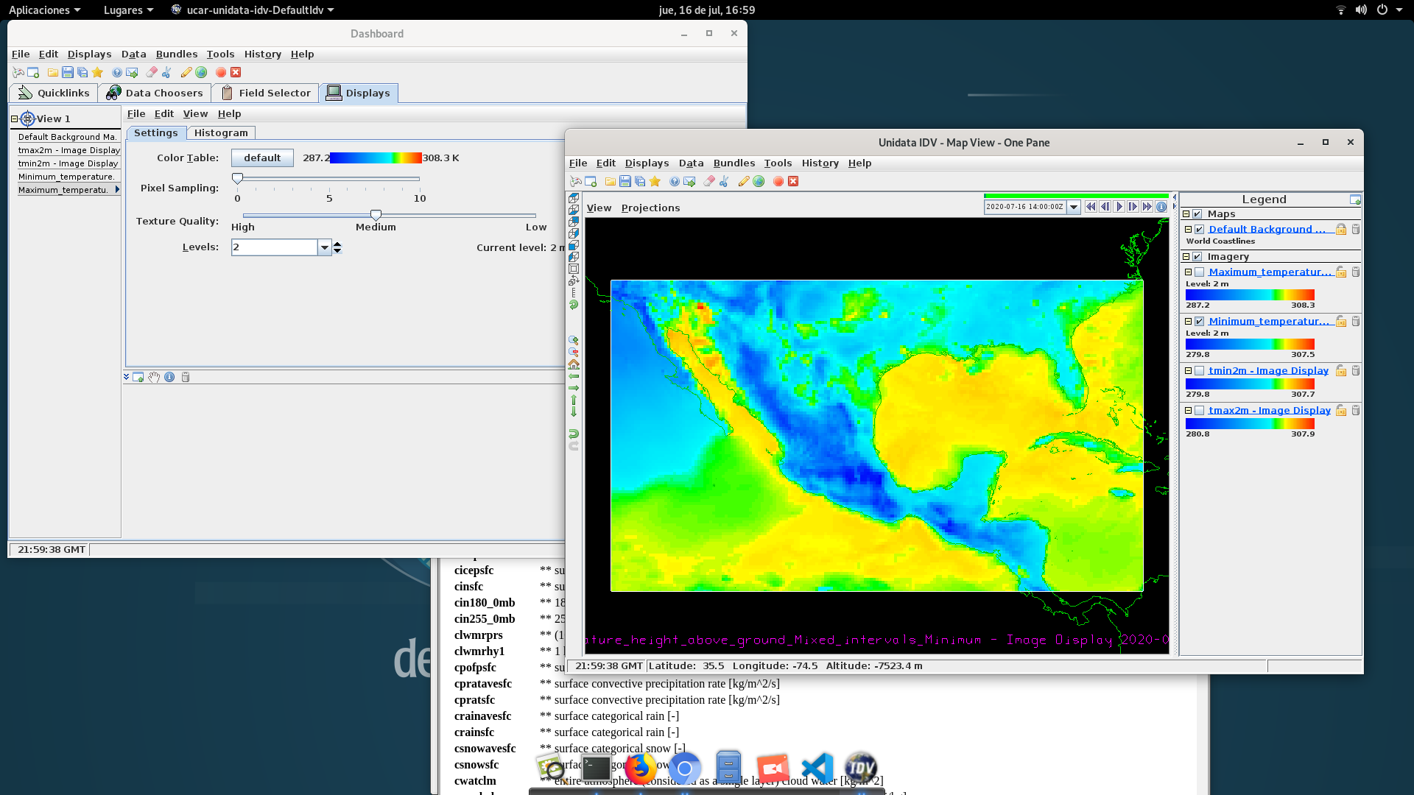This screenshot has height=795, width=1414.
Task: Toggle the tmax2m Image Display checkbox
Action: [1199, 410]
